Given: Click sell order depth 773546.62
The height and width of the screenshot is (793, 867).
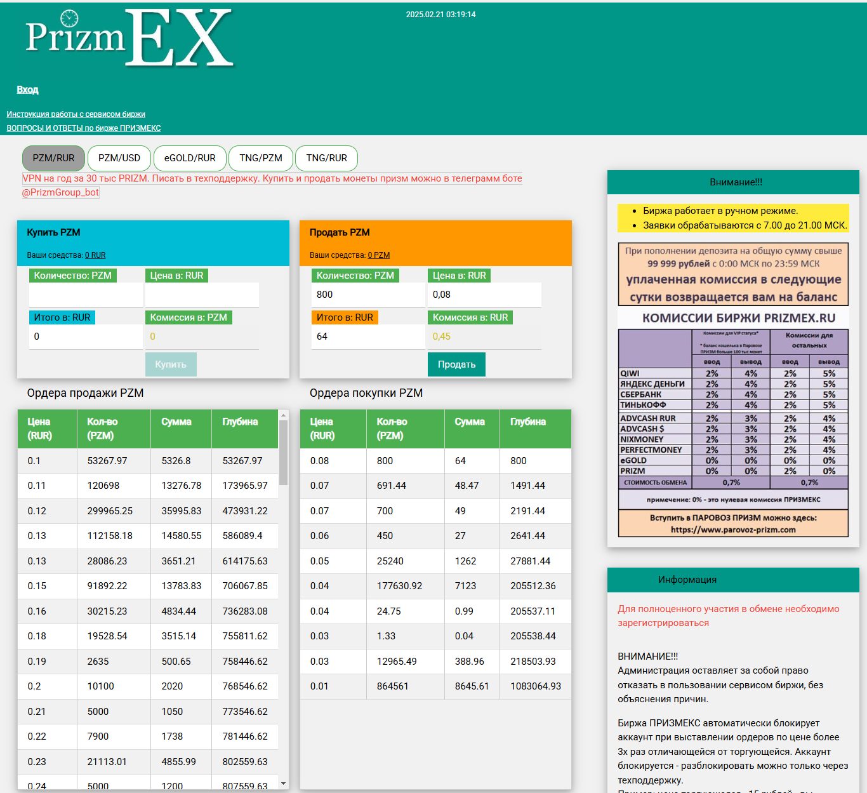Looking at the screenshot, I should (245, 712).
